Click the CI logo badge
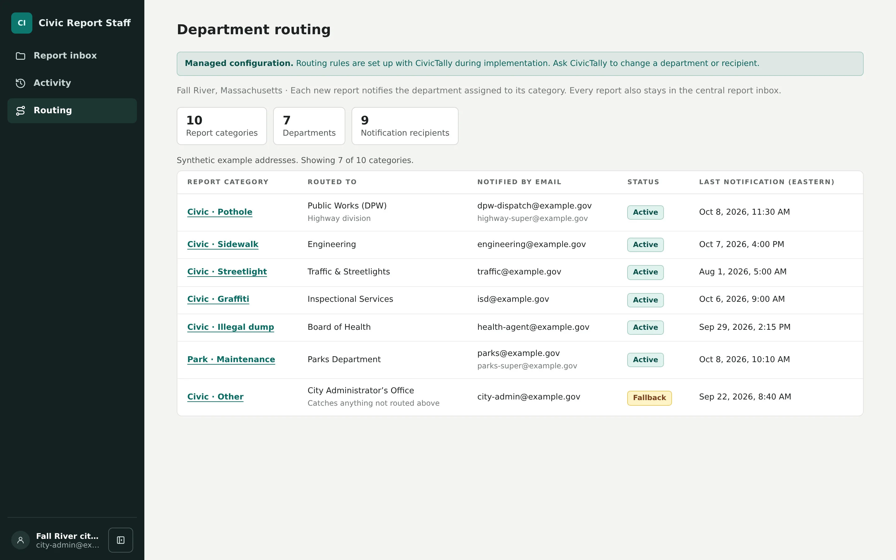This screenshot has width=896, height=560. [x=22, y=23]
